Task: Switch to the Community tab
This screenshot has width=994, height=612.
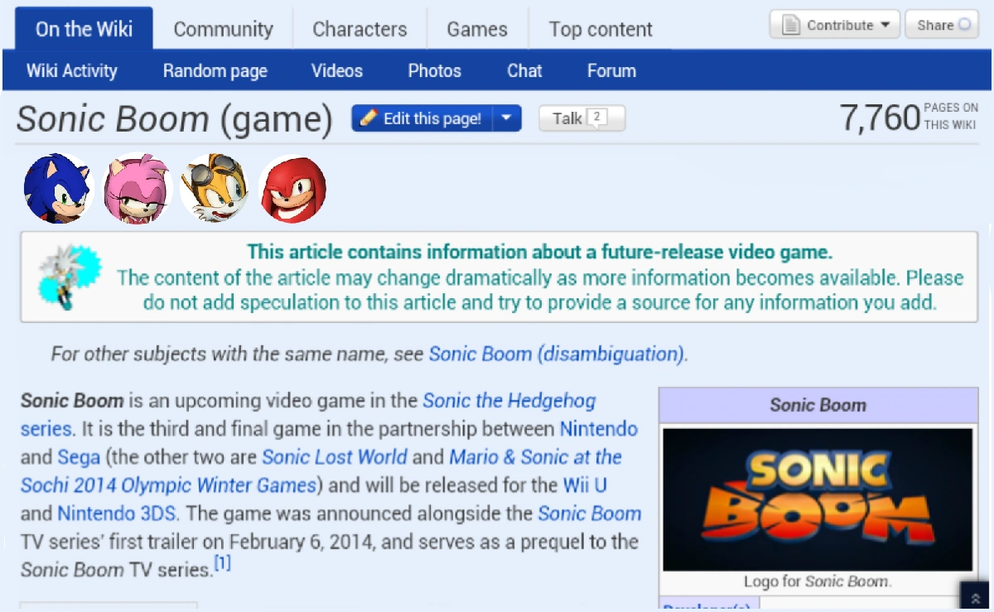Action: tap(223, 29)
